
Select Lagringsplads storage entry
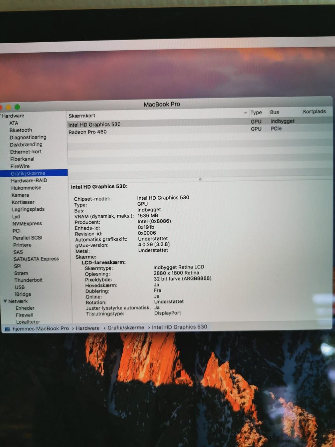tap(28, 209)
